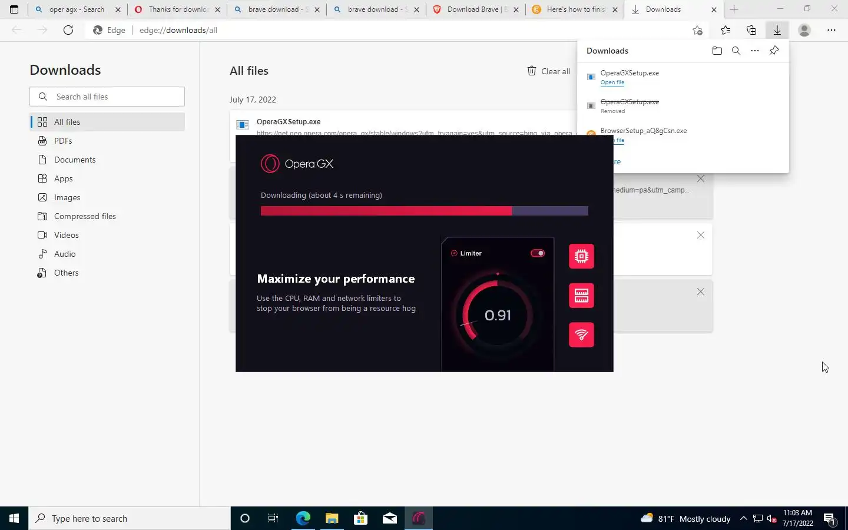Click the Opera GX download progress bar
The height and width of the screenshot is (530, 848).
click(x=425, y=211)
